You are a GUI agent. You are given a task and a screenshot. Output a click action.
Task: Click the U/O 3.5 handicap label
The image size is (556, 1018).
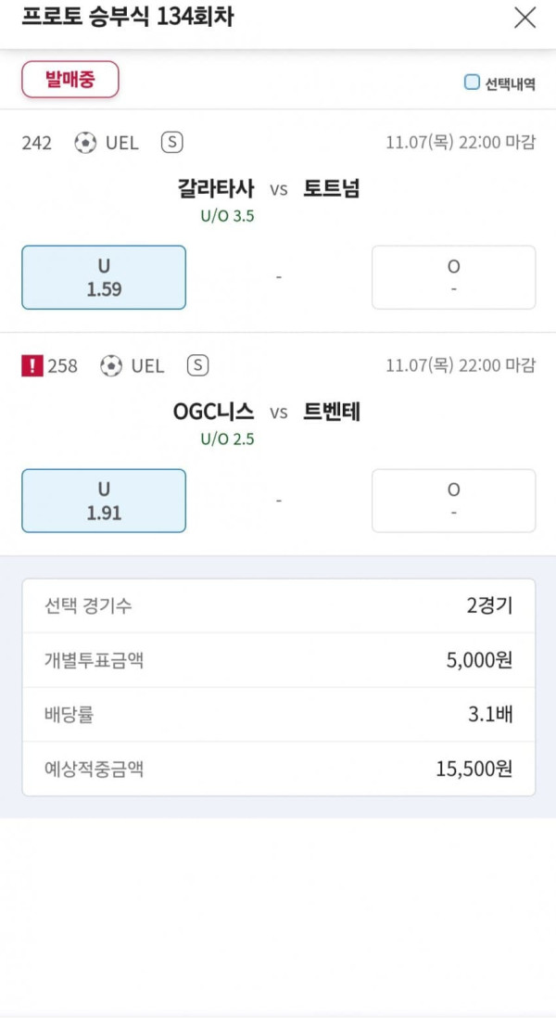227,216
